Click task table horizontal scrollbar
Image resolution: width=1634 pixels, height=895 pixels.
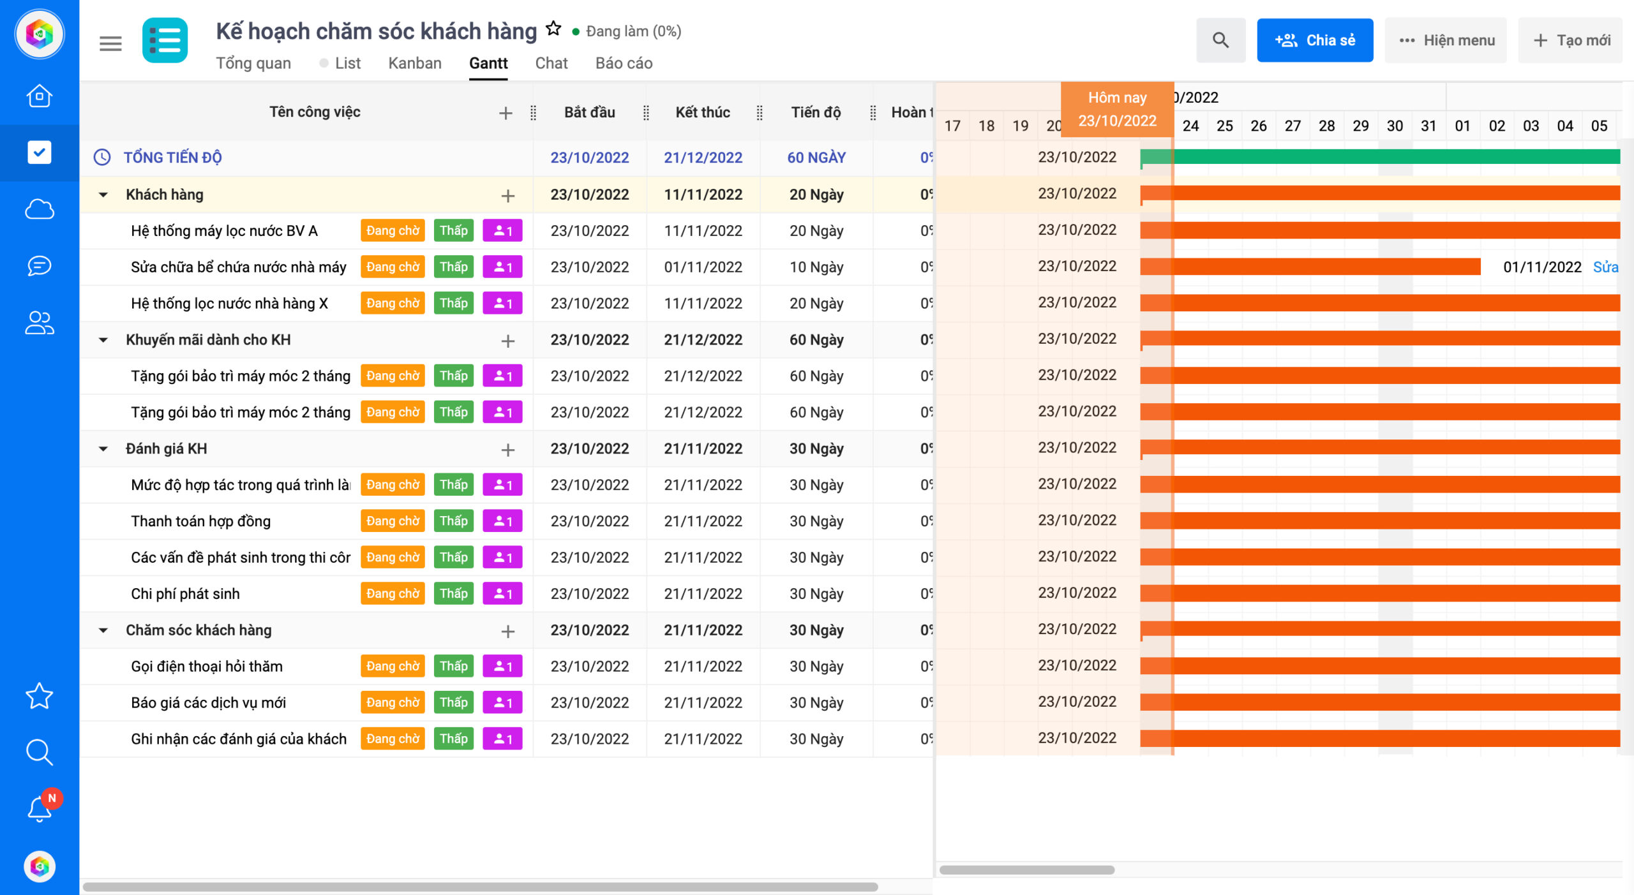tap(480, 887)
